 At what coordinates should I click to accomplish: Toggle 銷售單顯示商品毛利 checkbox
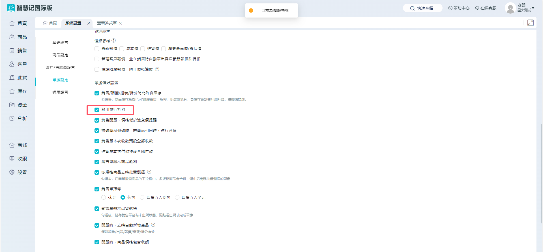[97, 162]
